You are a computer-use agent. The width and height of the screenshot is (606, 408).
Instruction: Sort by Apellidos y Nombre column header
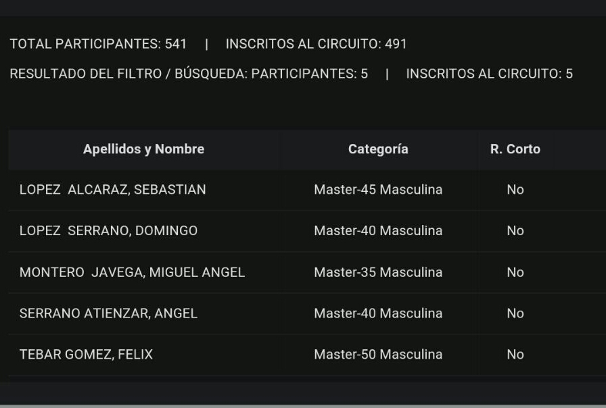tap(143, 149)
